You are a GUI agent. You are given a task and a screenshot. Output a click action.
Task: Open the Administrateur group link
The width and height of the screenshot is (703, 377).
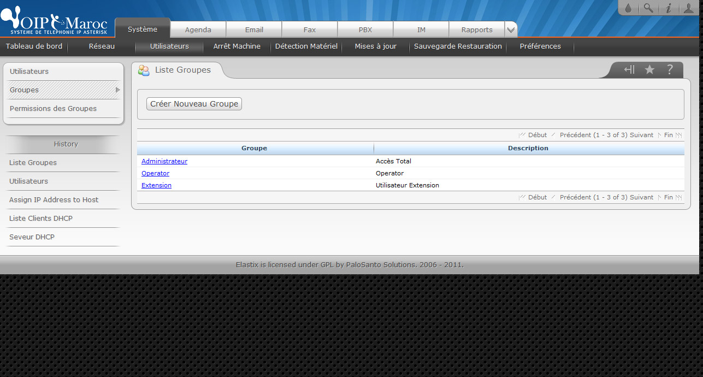pos(164,161)
